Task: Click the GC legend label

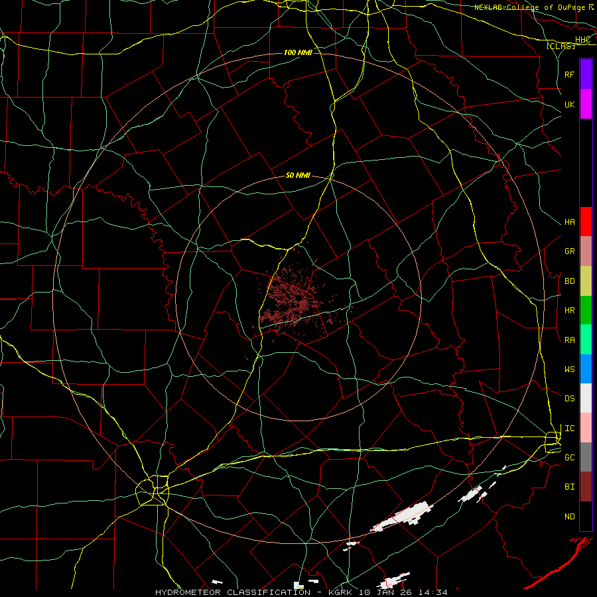Action: (x=569, y=458)
